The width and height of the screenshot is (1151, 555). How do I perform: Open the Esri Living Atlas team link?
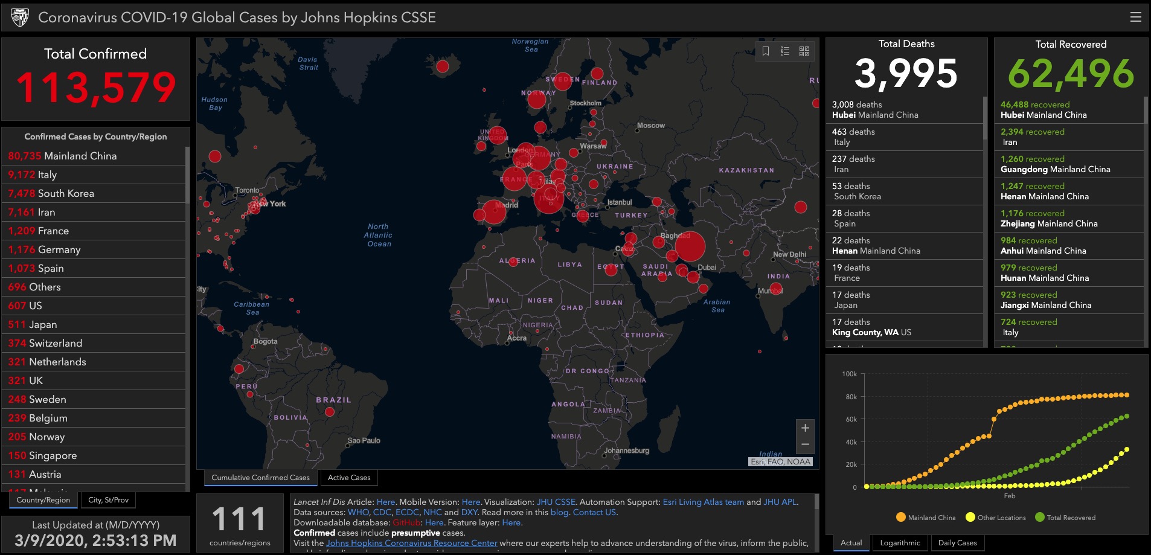[704, 502]
